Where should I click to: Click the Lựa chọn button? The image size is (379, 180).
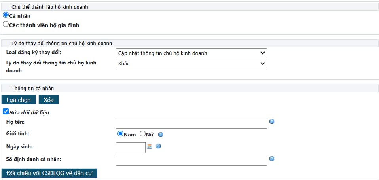tap(19, 100)
